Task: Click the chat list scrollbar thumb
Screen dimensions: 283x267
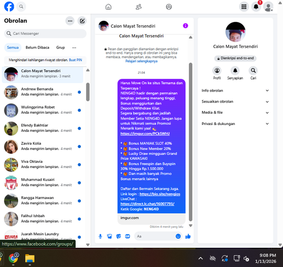Action: coord(88,92)
